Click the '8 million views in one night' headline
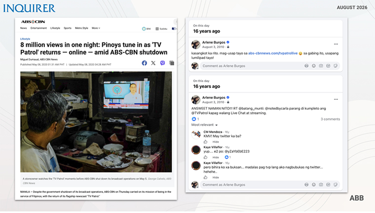This screenshot has width=375, height=213. (94, 48)
